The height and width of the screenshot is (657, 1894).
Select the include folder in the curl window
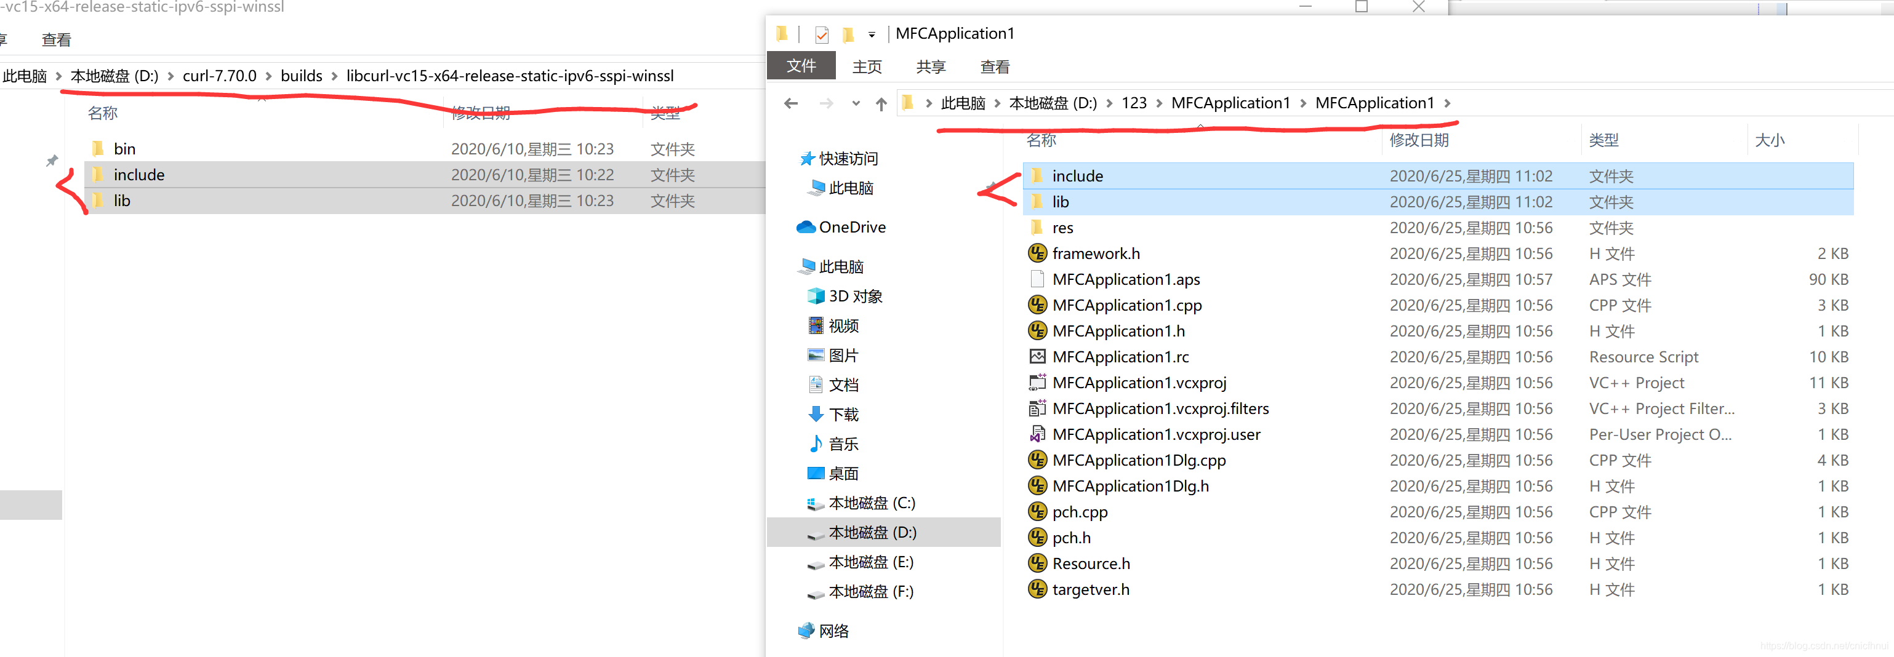pyautogui.click(x=425, y=175)
